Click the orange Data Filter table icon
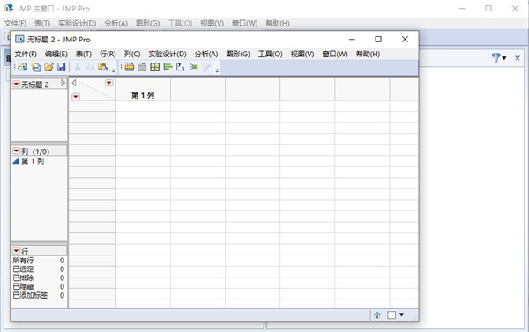This screenshot has height=332, width=529. [130, 67]
